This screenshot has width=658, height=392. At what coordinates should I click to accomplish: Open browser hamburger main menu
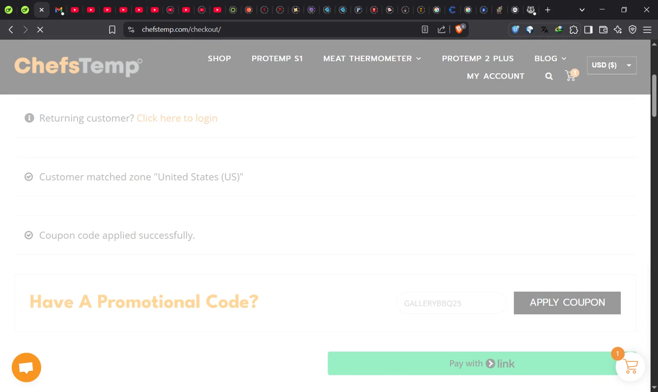point(647,29)
